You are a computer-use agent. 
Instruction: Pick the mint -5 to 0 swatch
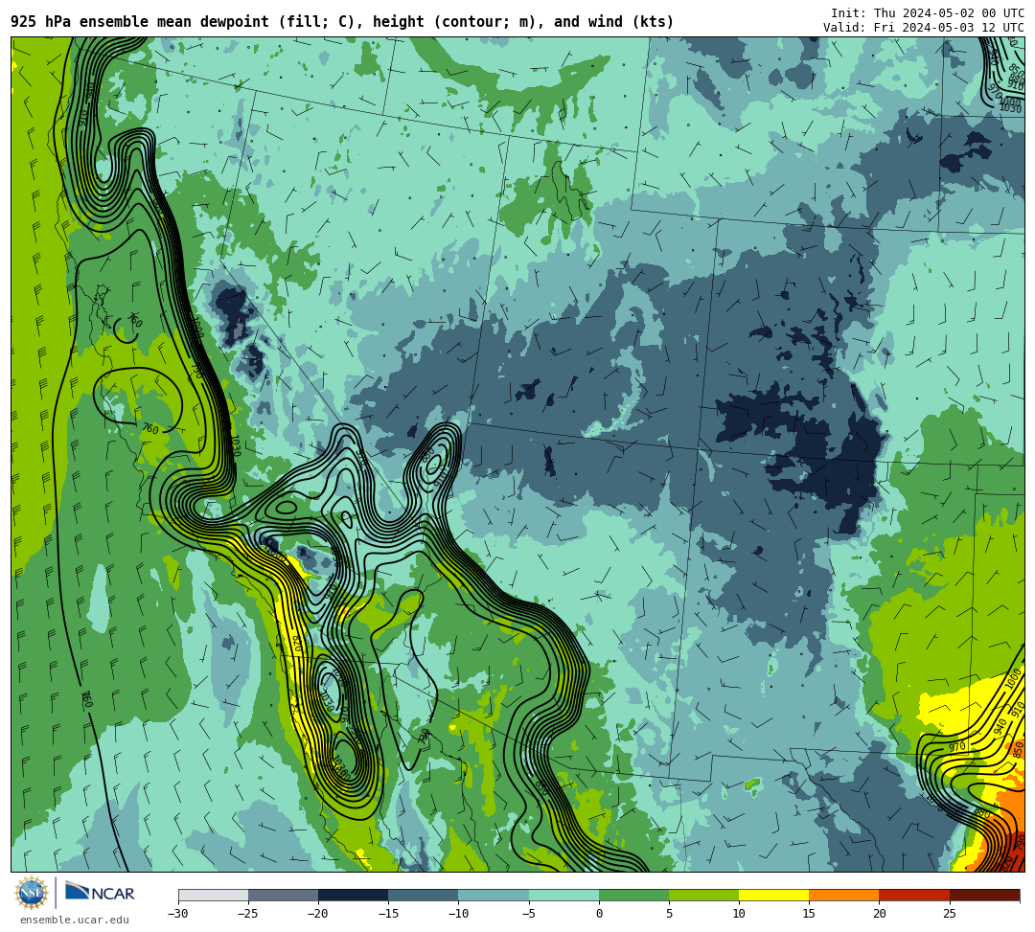pos(563,895)
